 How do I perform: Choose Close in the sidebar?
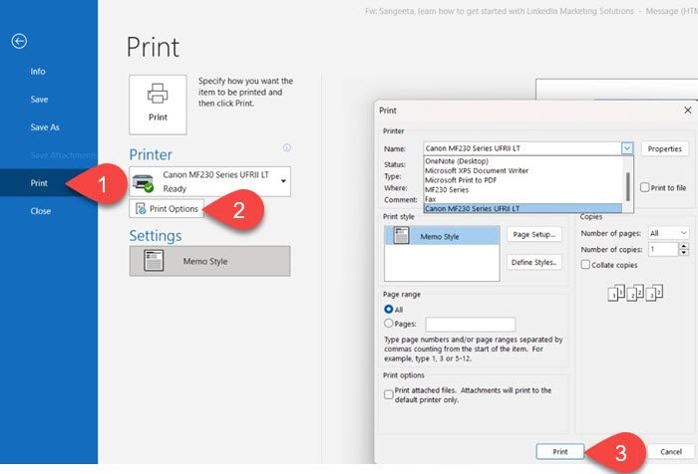(x=41, y=211)
